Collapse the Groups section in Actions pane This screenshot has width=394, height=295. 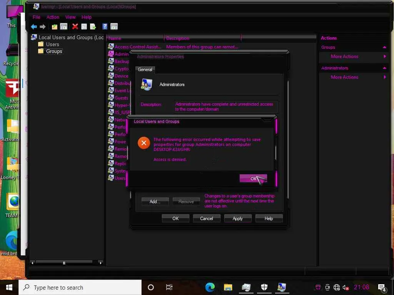click(384, 47)
